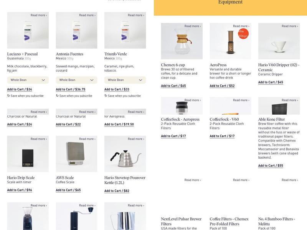The width and height of the screenshot is (307, 230).
Task: Click the subscribe refresh icon under Triunfo Verde
Action: click(106, 95)
